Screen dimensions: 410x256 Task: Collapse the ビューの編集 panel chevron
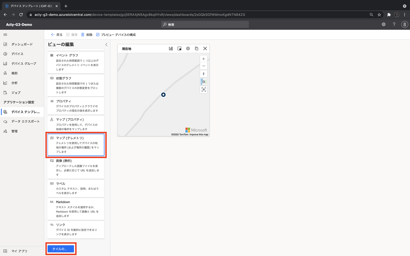pos(106,45)
